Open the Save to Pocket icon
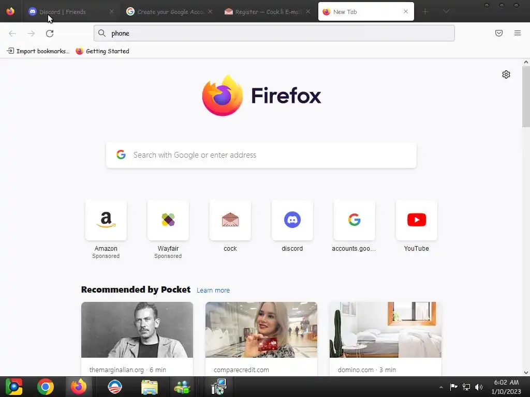The width and height of the screenshot is (530, 397). [499, 33]
